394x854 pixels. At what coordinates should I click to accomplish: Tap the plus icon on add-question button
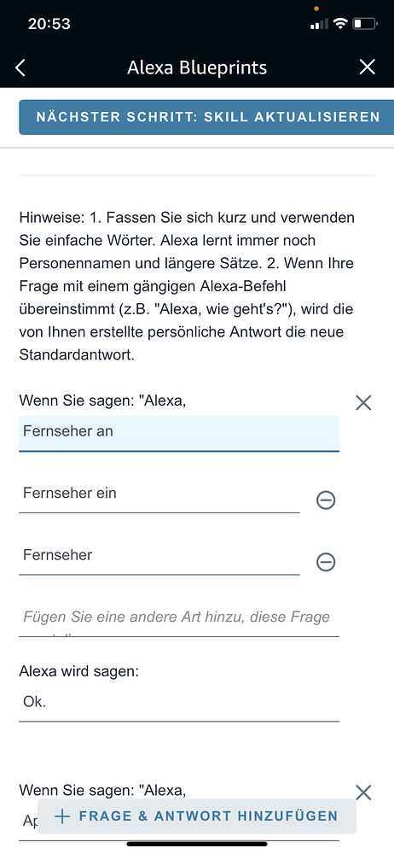coord(63,816)
